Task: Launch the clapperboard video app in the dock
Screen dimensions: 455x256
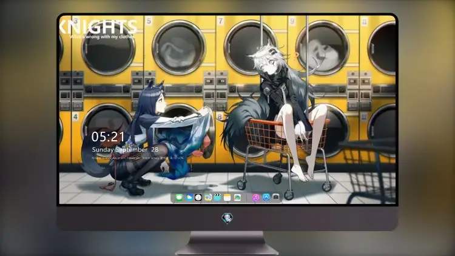Action: pyautogui.click(x=217, y=198)
